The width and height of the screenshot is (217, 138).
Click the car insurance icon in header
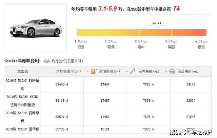pos(172,72)
